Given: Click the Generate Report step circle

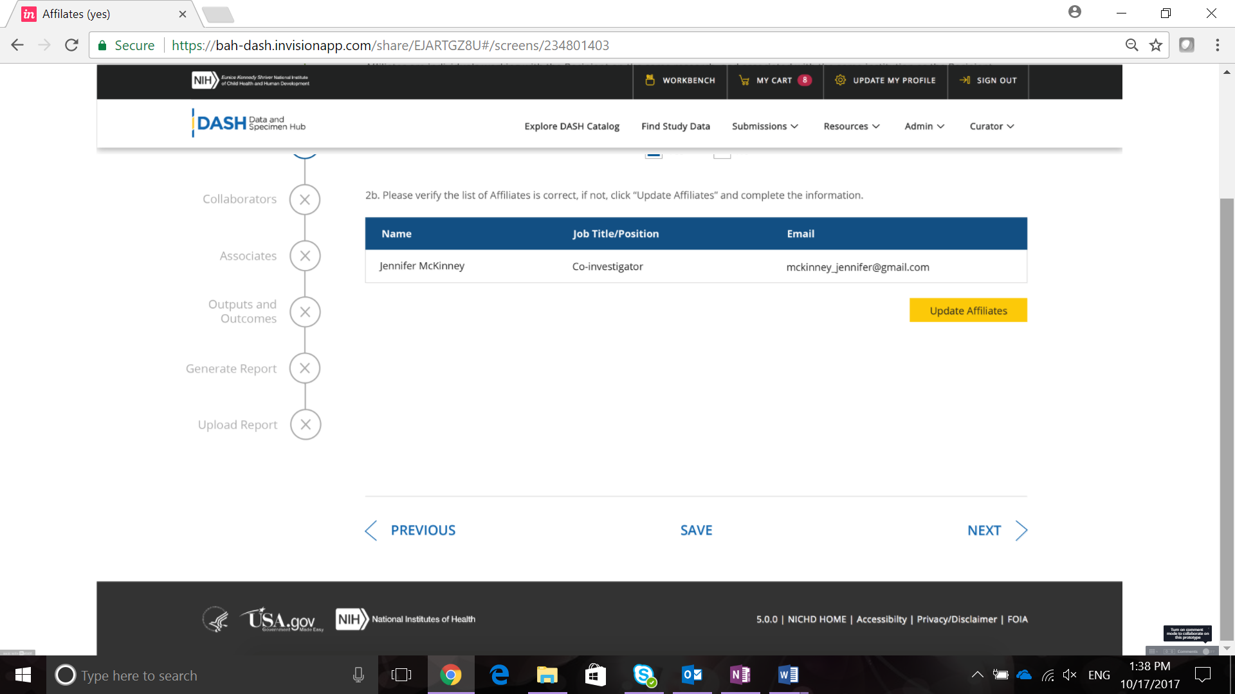Looking at the screenshot, I should (x=305, y=368).
